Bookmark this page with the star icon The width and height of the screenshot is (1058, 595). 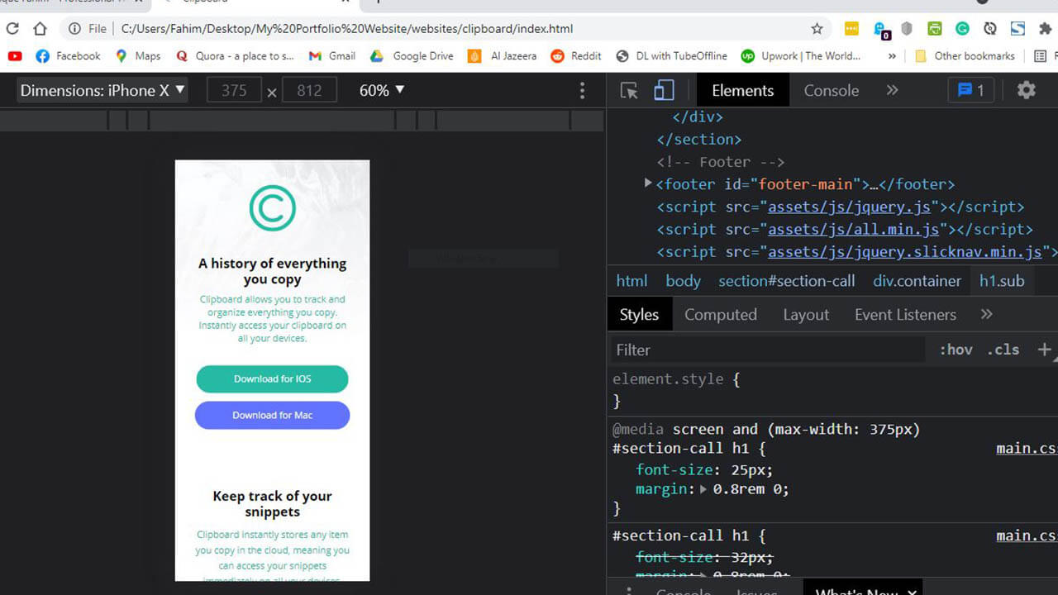click(817, 29)
